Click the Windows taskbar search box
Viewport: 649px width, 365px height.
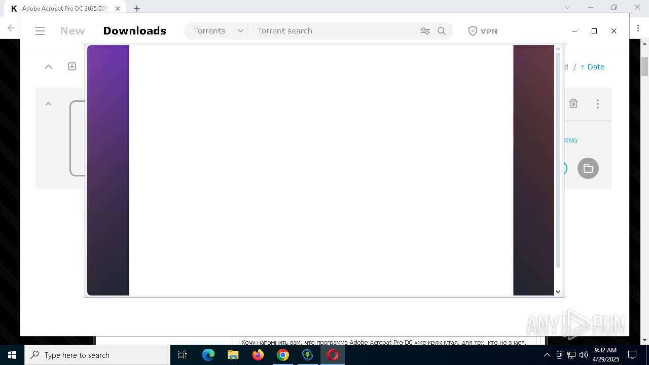pyautogui.click(x=97, y=355)
